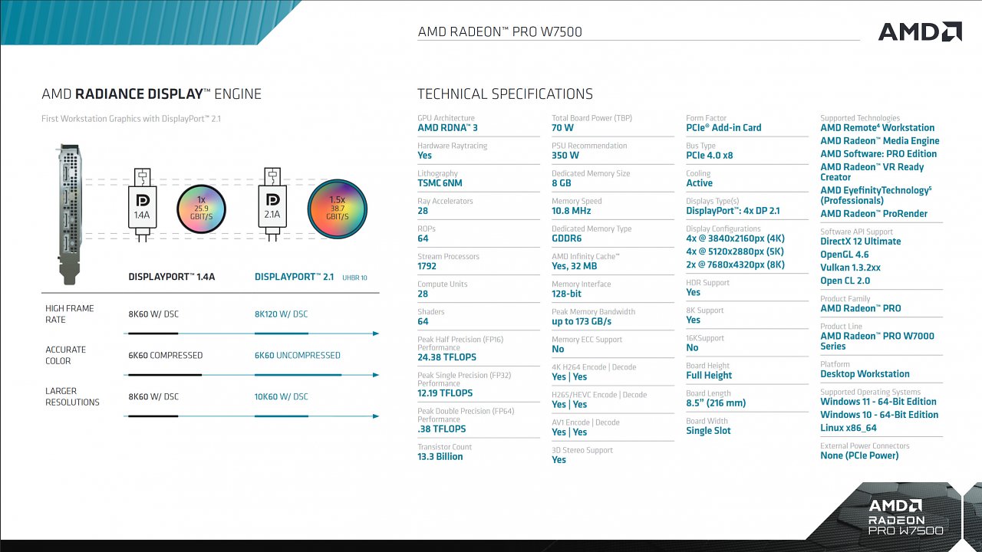Click the 1792 stream processors value

427,266
